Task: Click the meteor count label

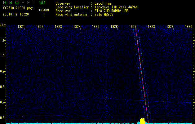Action: point(44,10)
